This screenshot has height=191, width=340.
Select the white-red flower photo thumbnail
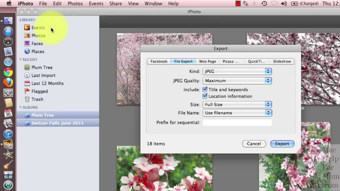(164, 168)
